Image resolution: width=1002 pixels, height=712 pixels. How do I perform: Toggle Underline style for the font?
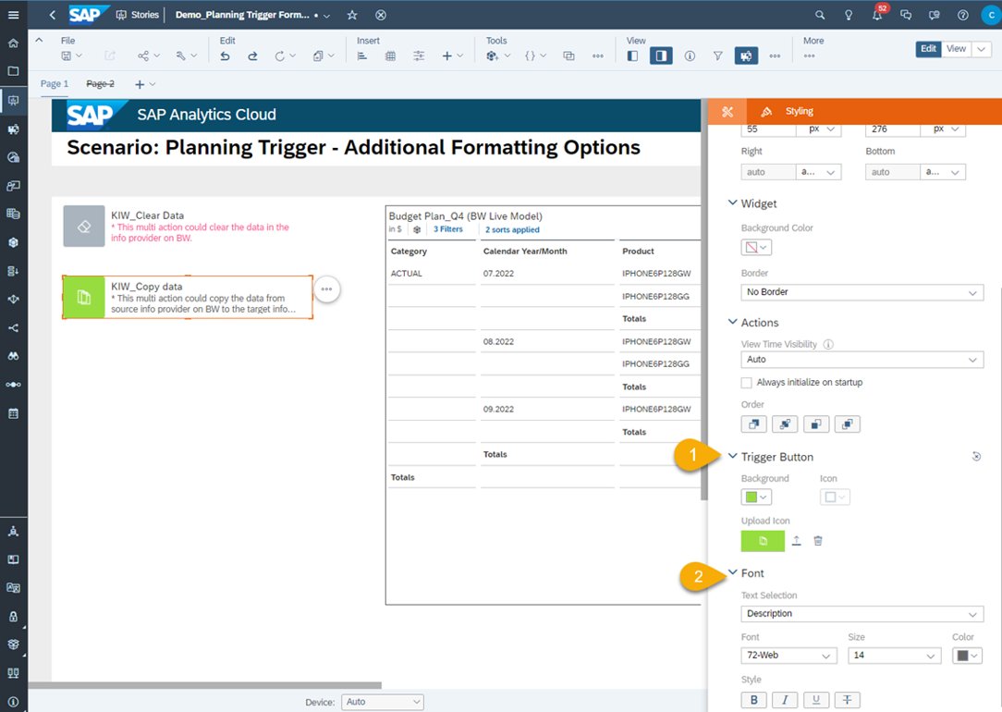[816, 700]
